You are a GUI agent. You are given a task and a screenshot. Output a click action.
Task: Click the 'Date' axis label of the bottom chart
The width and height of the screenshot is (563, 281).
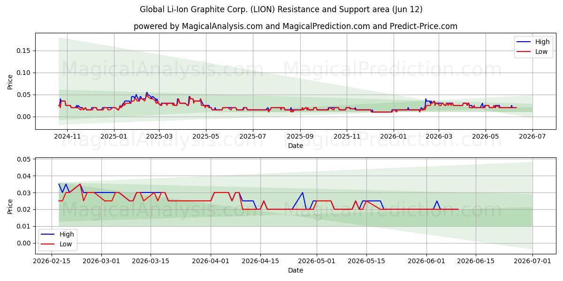[x=296, y=270]
